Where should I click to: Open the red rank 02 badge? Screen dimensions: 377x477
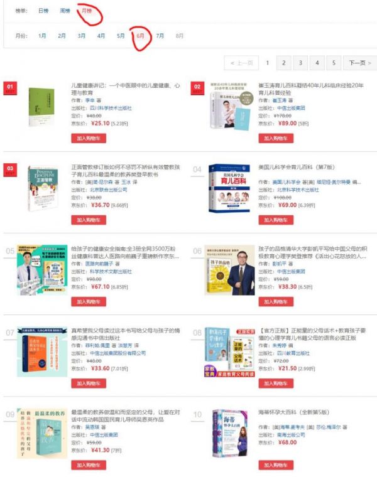pos(197,88)
